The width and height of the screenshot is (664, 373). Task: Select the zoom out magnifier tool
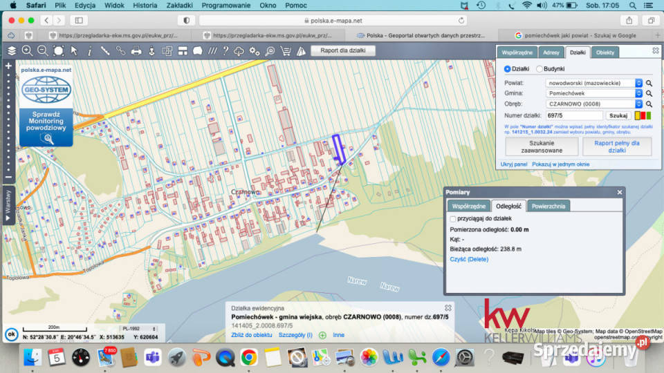(42, 50)
